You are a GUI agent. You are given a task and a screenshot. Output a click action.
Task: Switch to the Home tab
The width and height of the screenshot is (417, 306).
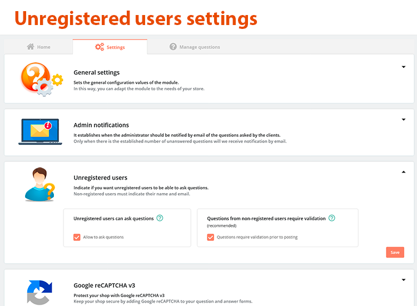tap(39, 47)
